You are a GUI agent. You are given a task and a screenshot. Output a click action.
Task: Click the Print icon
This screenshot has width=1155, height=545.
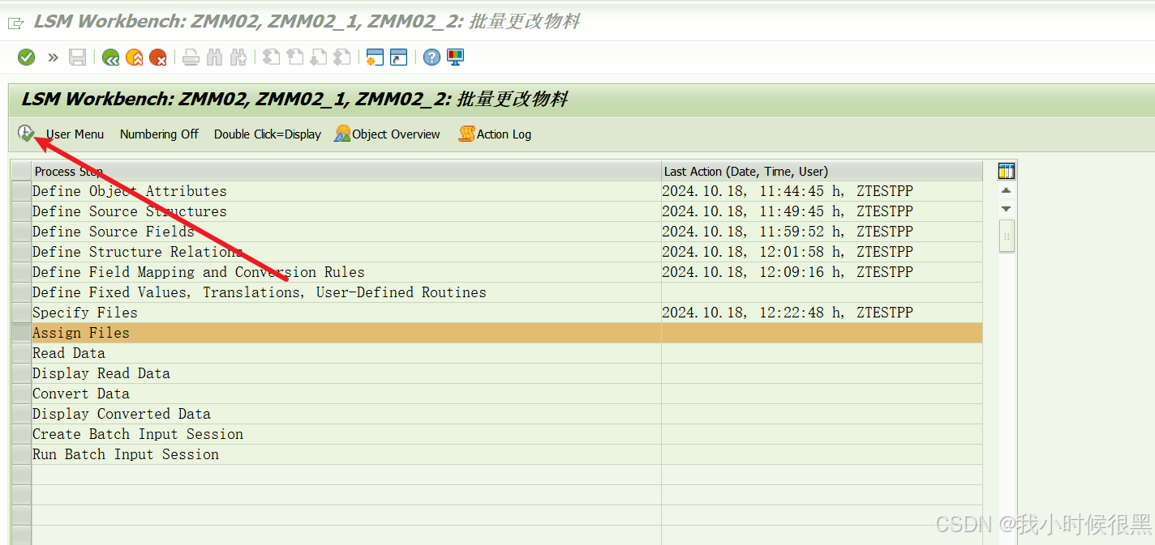[191, 57]
